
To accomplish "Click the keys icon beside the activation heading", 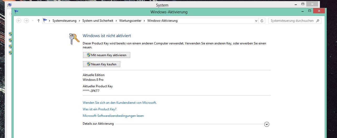I will tap(74, 39).
